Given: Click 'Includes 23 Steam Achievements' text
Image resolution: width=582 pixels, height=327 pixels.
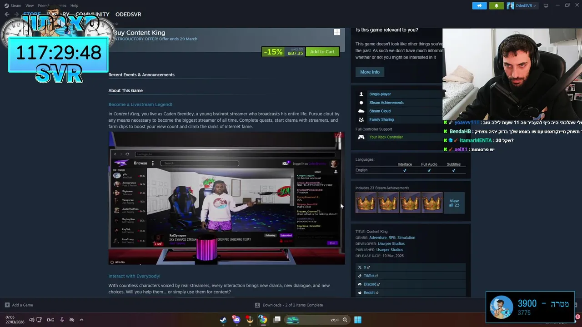Looking at the screenshot, I should (382, 188).
